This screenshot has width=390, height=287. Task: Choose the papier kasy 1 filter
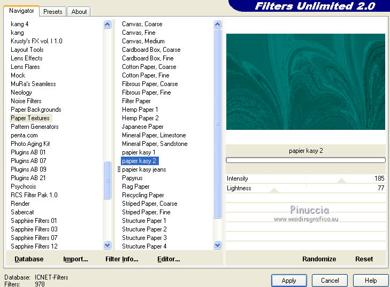click(x=139, y=152)
